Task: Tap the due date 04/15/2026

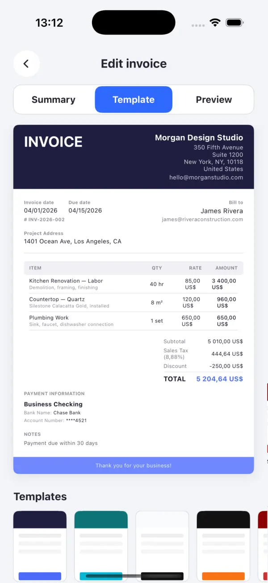Action: point(85,211)
